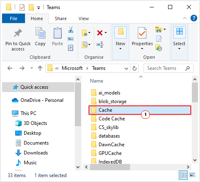
Task: Click the Rename icon in Organise group
Action: pos(100,44)
